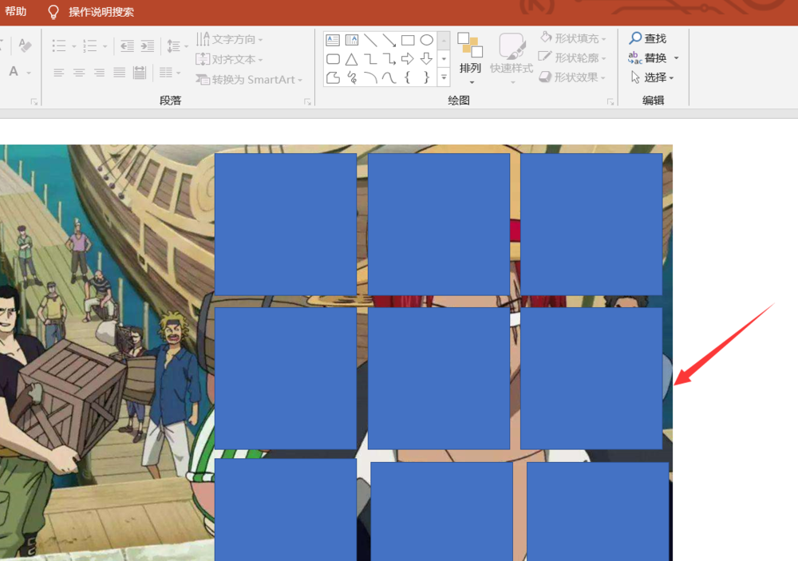Screen dimensions: 798x561
Task: Open the 形状填充 (Shape Fill) color picker
Action: [573, 38]
